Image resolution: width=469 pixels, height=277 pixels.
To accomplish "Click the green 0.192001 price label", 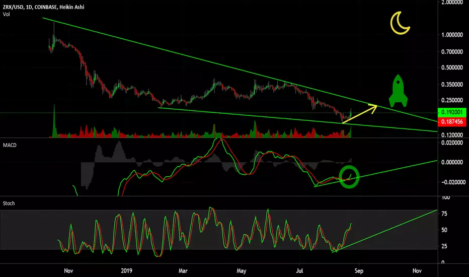I will click(x=452, y=112).
